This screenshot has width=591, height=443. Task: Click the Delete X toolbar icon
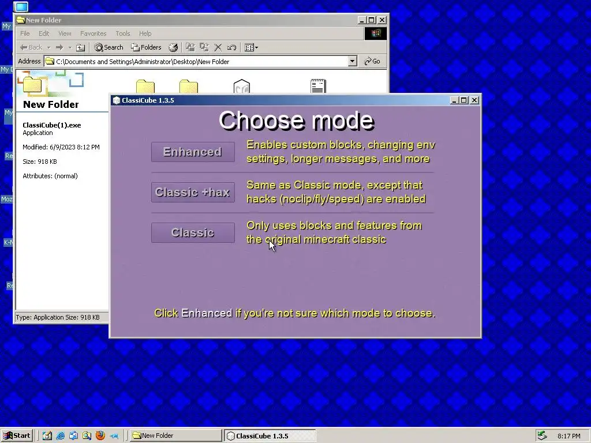pos(218,47)
